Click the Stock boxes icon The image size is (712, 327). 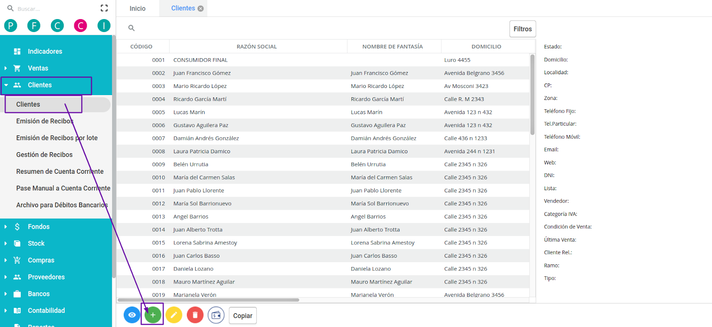[17, 243]
